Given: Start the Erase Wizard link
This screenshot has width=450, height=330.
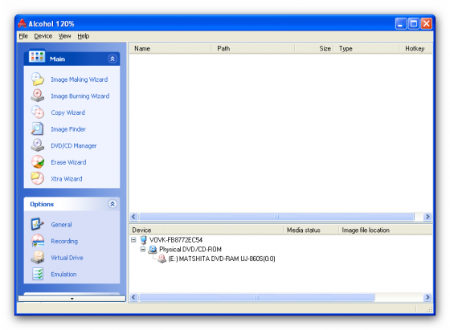Looking at the screenshot, I should (x=68, y=162).
